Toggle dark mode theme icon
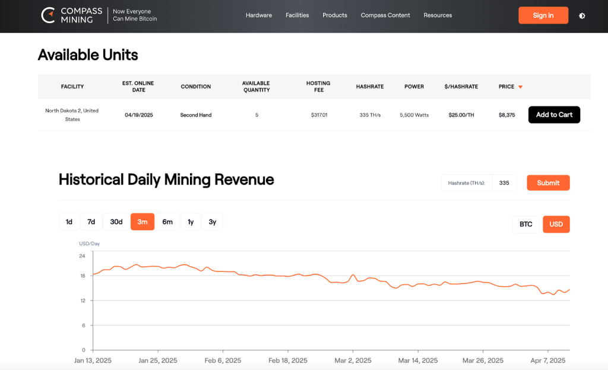608x370 pixels. pos(582,16)
